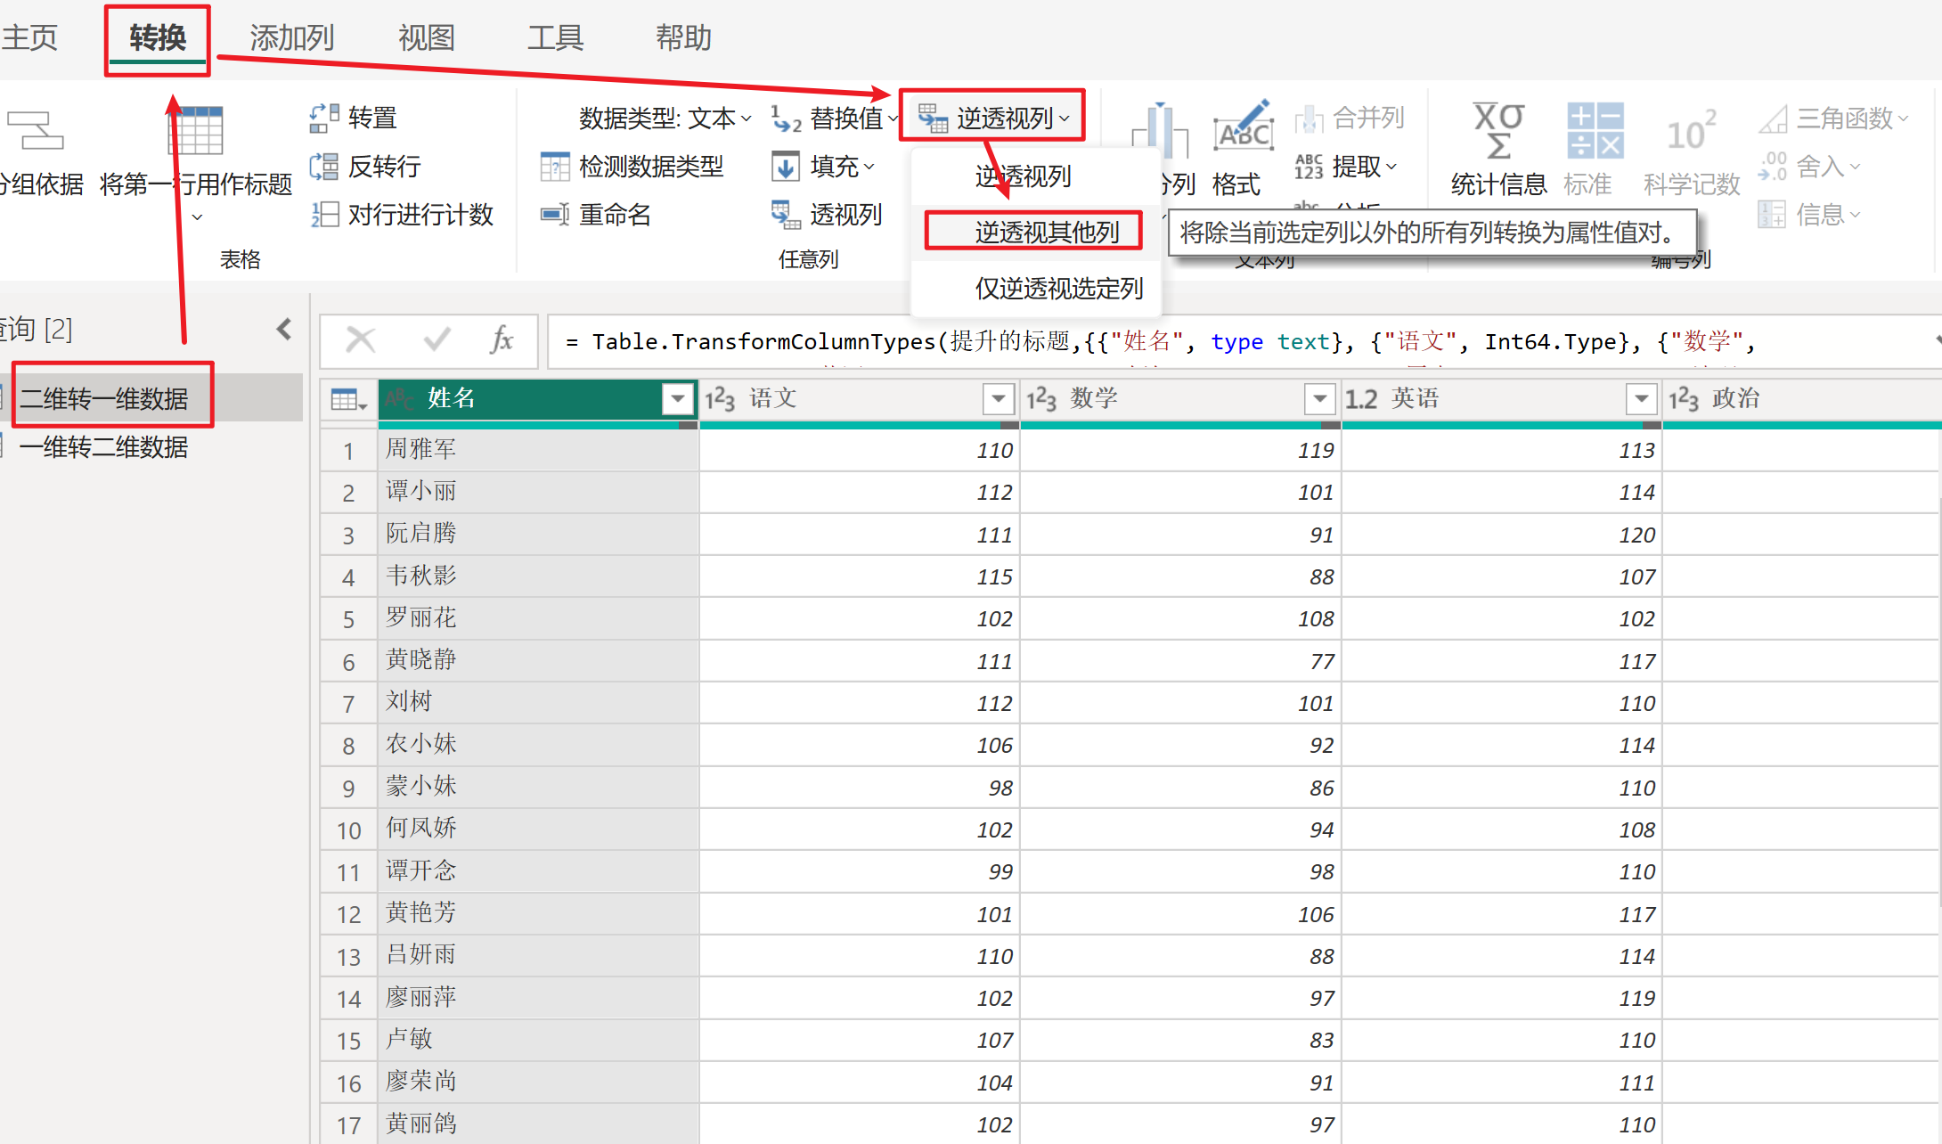Choose 仅逆透视选定列 from the menu
Viewport: 1942px width, 1144px height.
pos(1058,289)
